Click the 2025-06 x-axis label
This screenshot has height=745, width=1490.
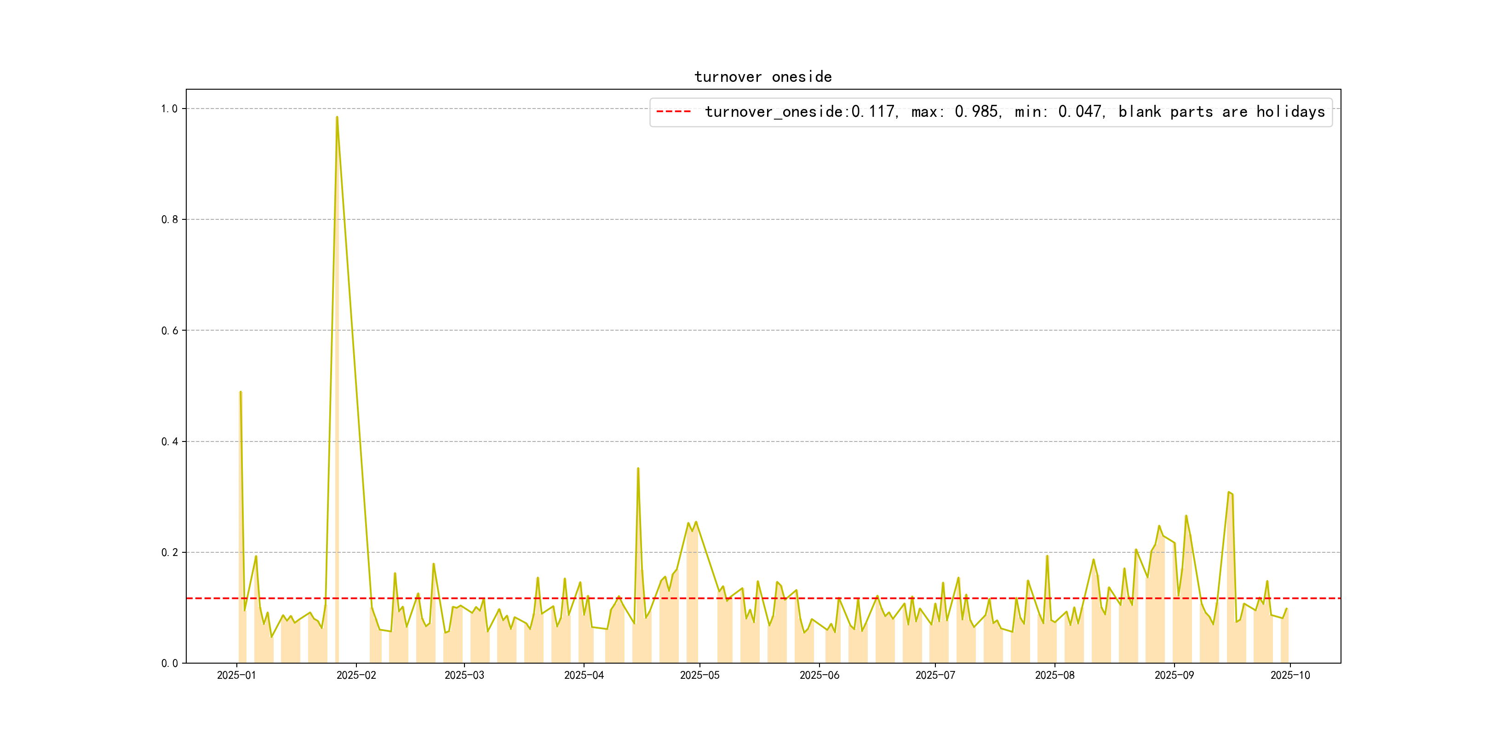pos(819,675)
